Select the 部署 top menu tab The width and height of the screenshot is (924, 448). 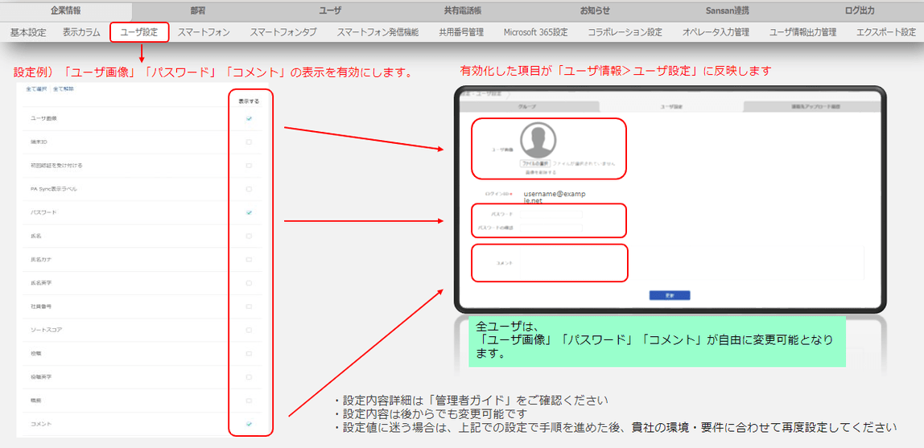click(x=198, y=10)
